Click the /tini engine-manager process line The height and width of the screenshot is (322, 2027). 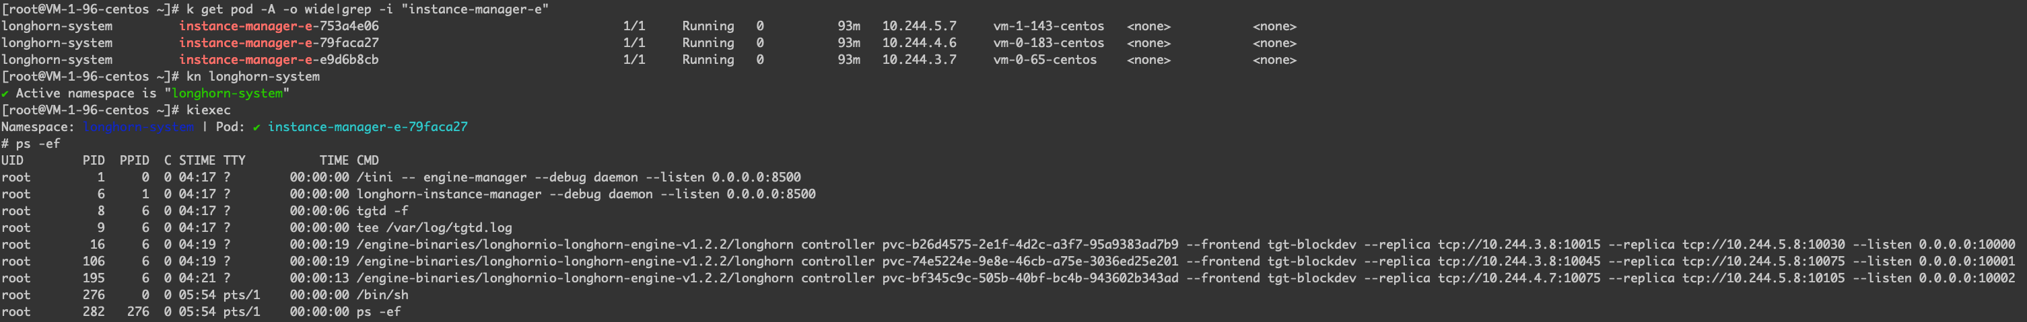pyautogui.click(x=578, y=177)
